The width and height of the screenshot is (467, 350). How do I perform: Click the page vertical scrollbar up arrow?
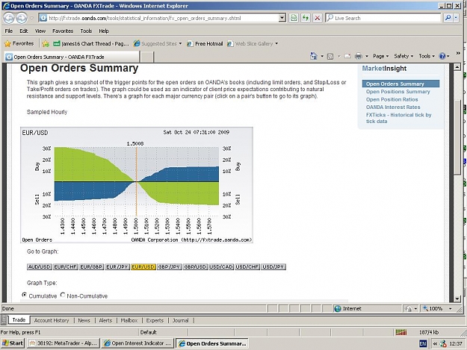457,67
